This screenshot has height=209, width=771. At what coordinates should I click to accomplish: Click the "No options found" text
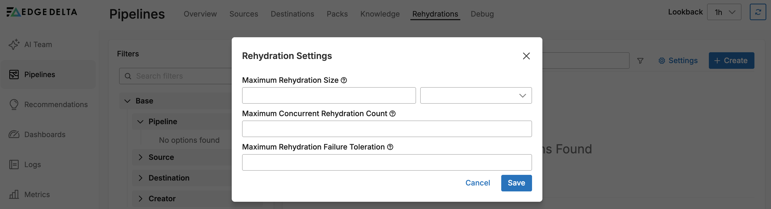pos(189,140)
